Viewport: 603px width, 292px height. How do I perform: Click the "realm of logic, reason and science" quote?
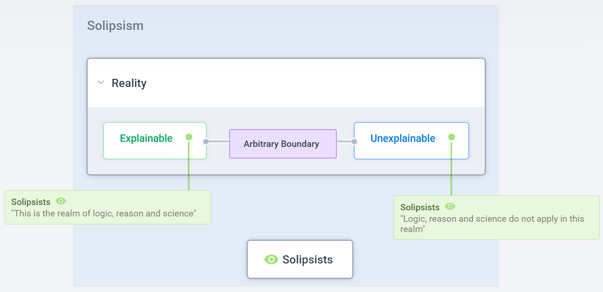pos(104,213)
